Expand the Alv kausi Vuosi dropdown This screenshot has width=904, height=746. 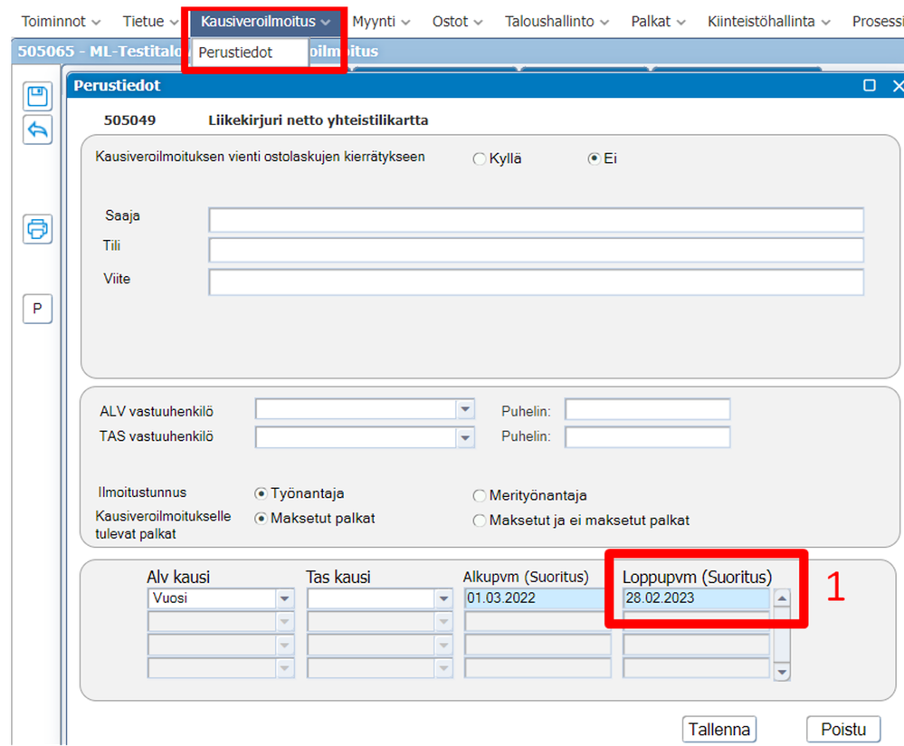[285, 598]
